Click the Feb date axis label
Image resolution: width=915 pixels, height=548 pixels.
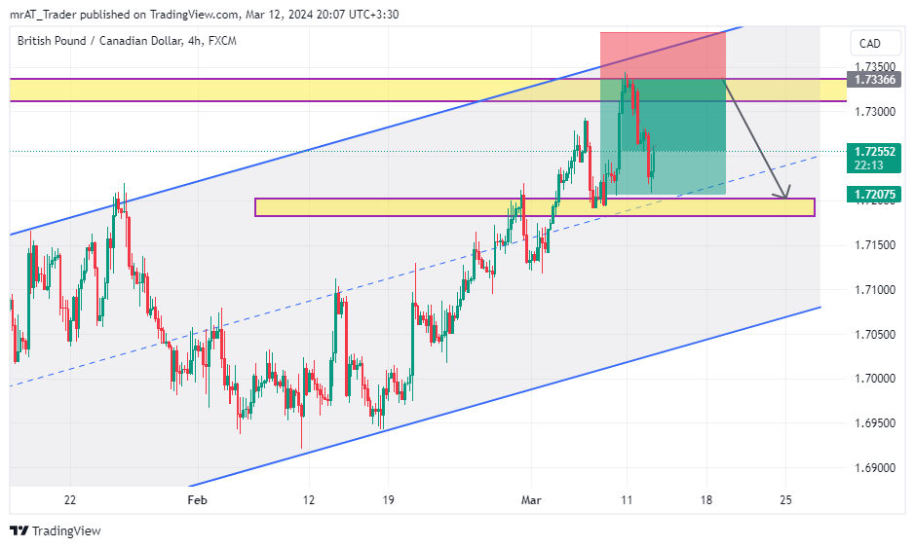pyautogui.click(x=197, y=500)
